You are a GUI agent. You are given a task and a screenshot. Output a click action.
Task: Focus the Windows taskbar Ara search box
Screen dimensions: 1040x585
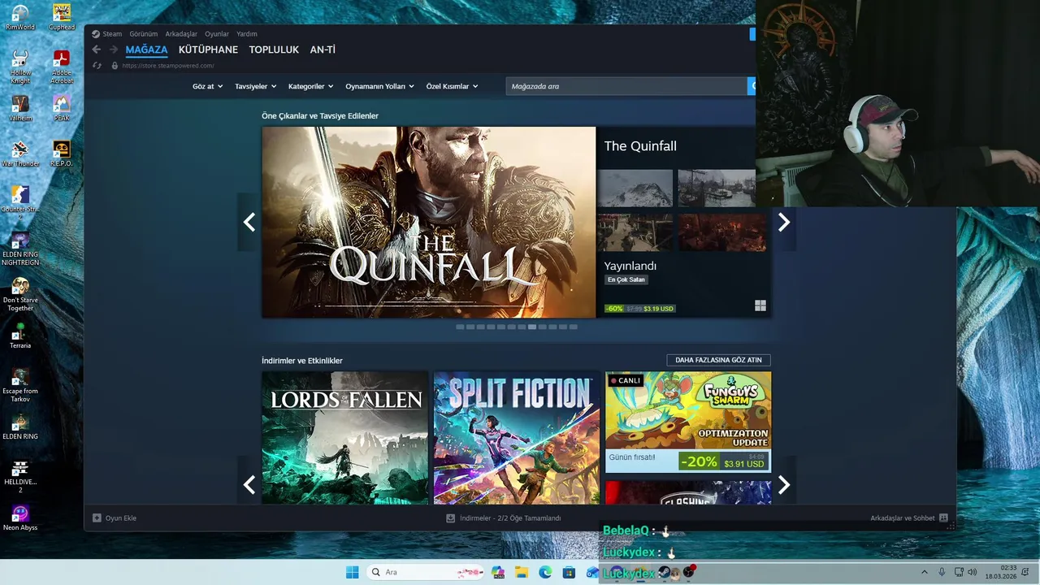[x=426, y=572]
